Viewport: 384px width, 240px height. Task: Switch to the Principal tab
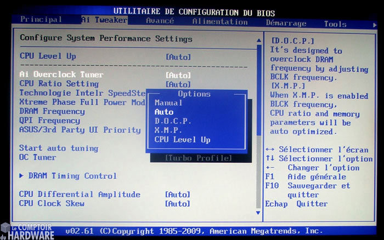point(41,19)
